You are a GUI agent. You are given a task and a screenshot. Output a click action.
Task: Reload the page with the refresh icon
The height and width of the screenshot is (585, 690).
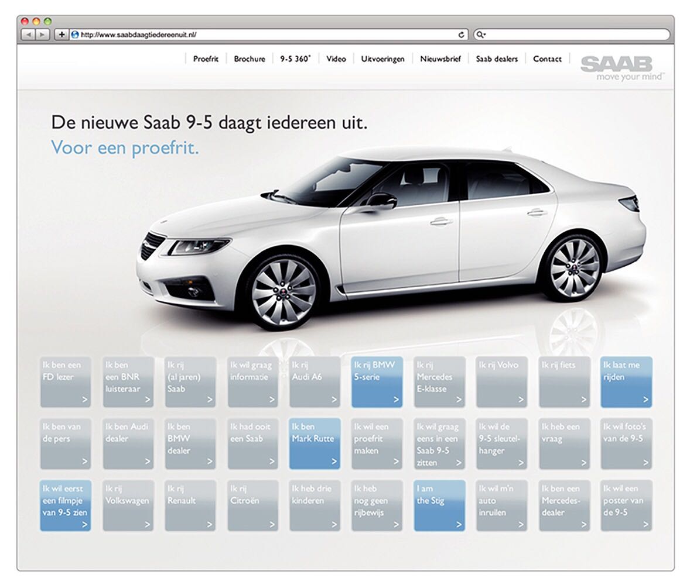click(x=461, y=35)
